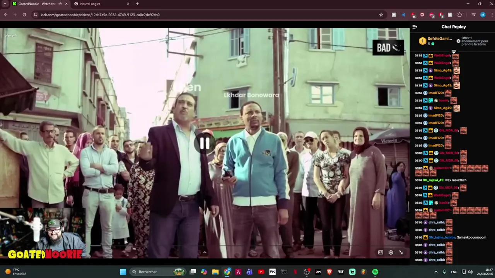Pause the video with the center pause button
Viewport: 495px width, 278px height.
(x=205, y=143)
